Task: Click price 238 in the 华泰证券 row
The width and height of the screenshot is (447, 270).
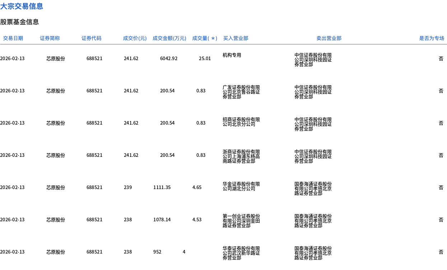Action: [x=128, y=252]
